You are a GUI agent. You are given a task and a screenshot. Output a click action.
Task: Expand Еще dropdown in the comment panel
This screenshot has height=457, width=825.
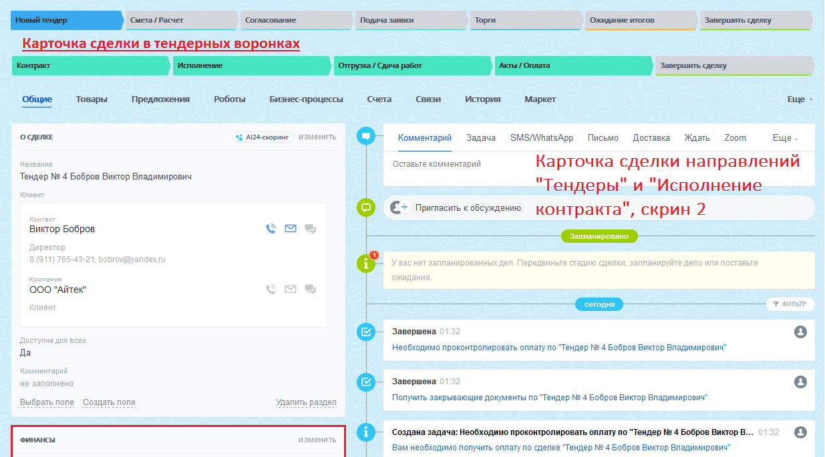pyautogui.click(x=785, y=138)
